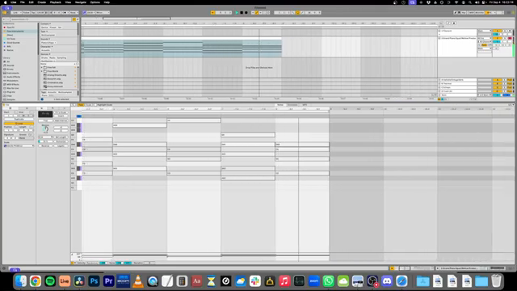Toggle the Scale button in piano roll
This screenshot has width=517, height=291.
click(89, 105)
